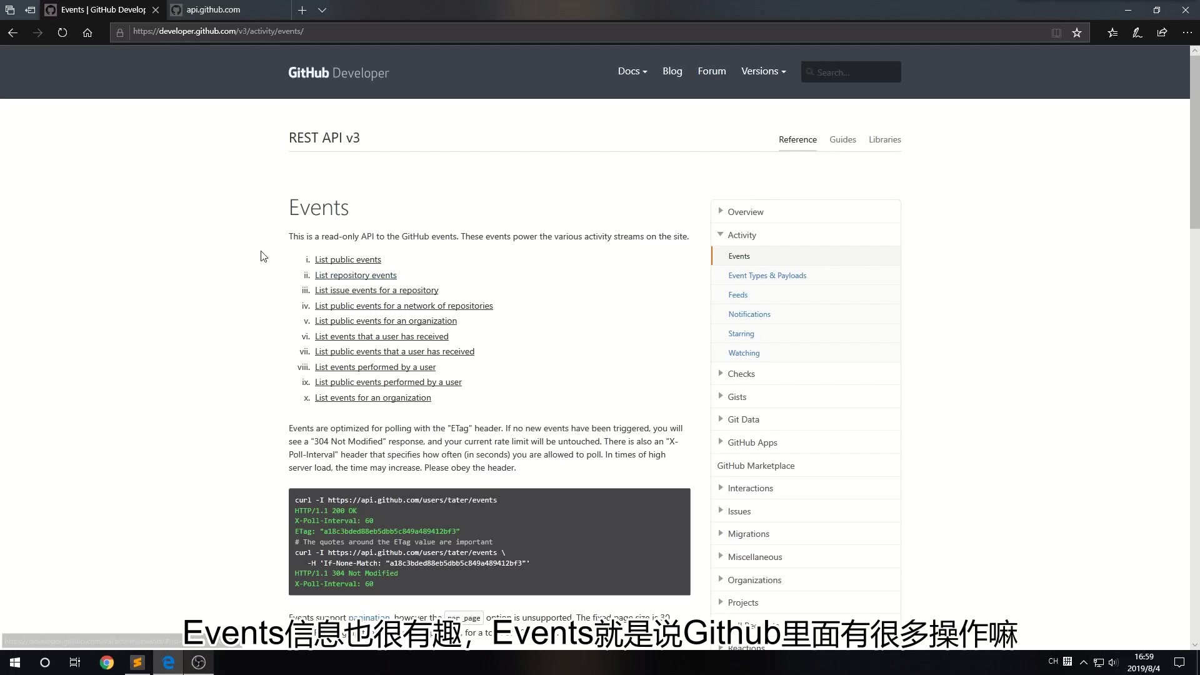Click the share page icon

[x=1162, y=32]
